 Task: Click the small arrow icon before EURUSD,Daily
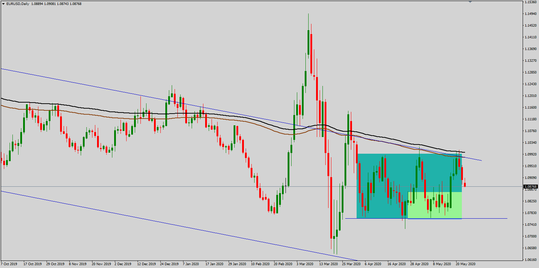click(2, 3)
